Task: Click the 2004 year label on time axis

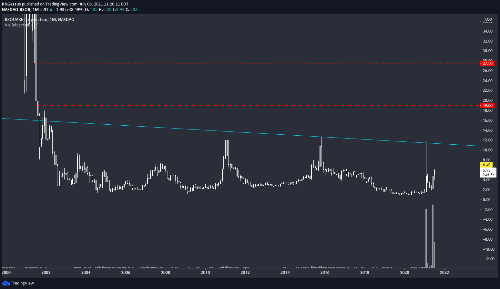Action: 86,273
